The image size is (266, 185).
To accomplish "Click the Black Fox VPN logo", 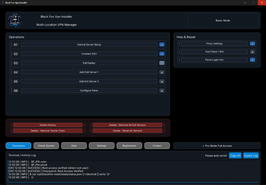I will tap(15, 20).
